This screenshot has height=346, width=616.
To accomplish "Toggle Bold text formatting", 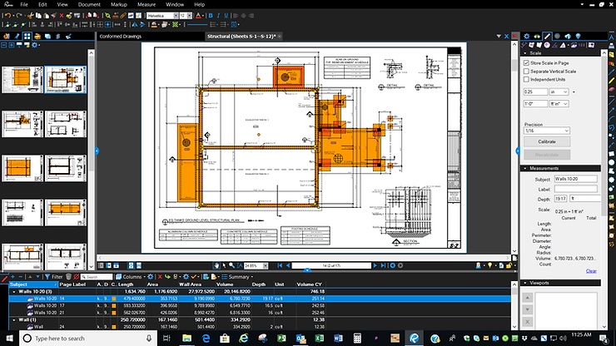I will click(x=211, y=16).
